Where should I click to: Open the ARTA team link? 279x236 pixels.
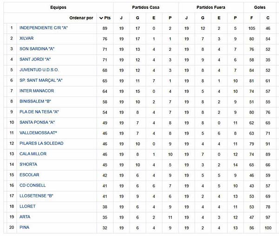click(25, 217)
